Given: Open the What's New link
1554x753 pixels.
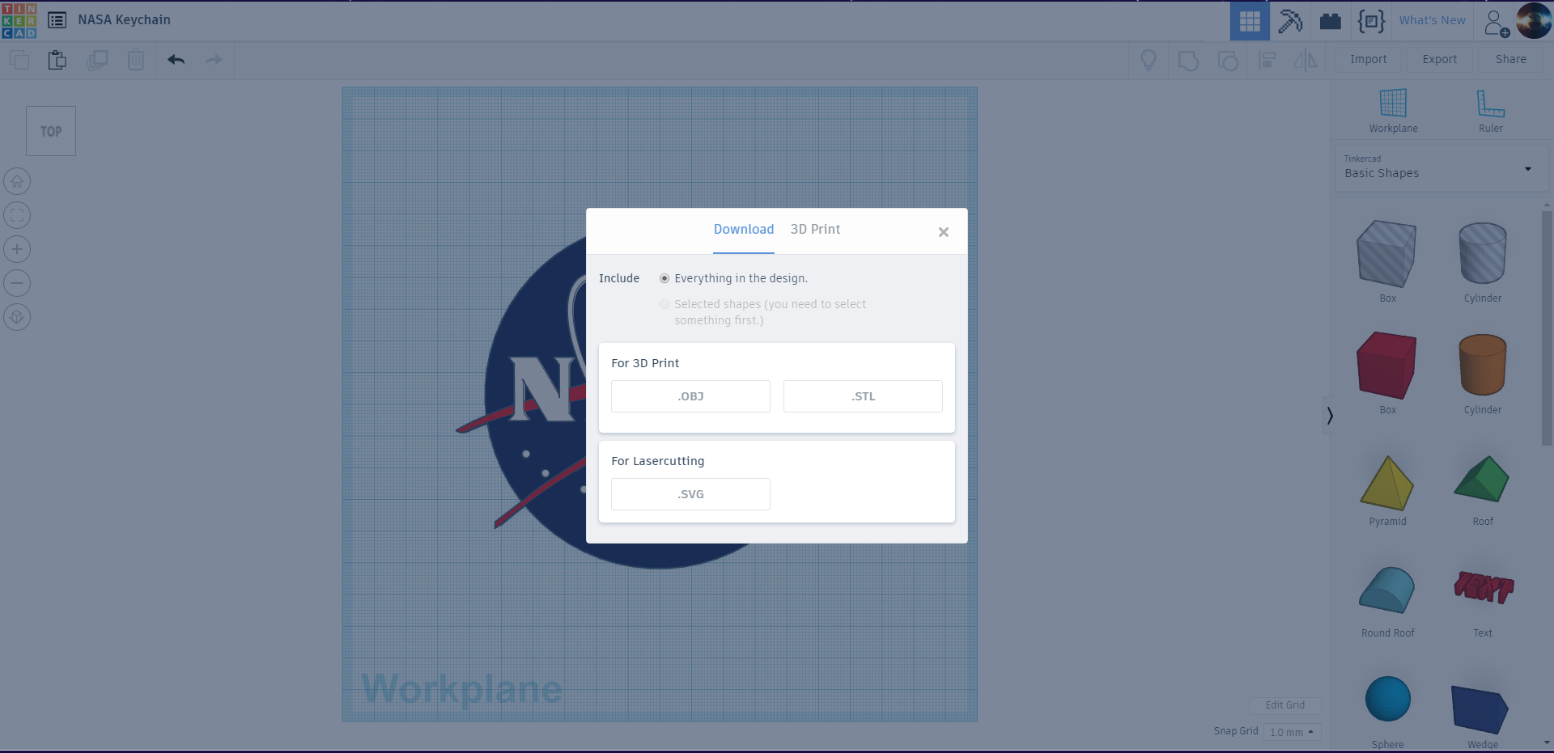Looking at the screenshot, I should point(1432,21).
